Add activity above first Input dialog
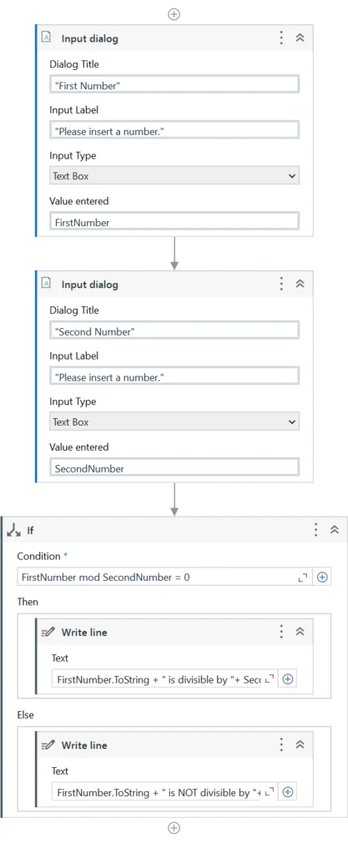This screenshot has width=348, height=843. [174, 14]
